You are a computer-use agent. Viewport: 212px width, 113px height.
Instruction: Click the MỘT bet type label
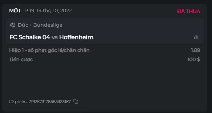pyautogui.click(x=15, y=11)
